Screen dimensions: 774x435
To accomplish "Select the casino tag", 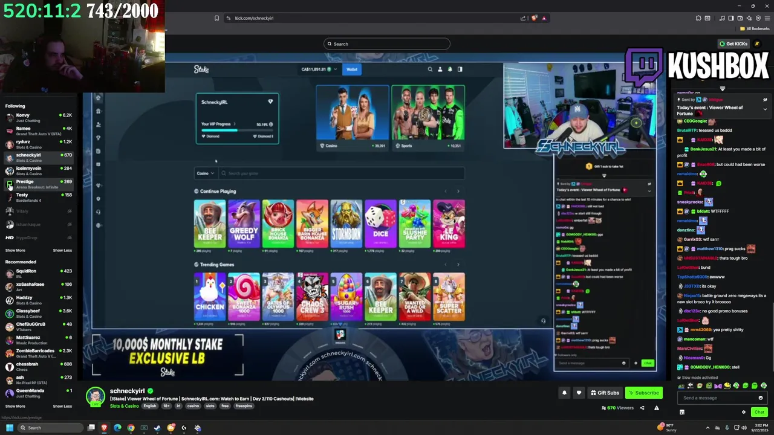I will click(192, 406).
